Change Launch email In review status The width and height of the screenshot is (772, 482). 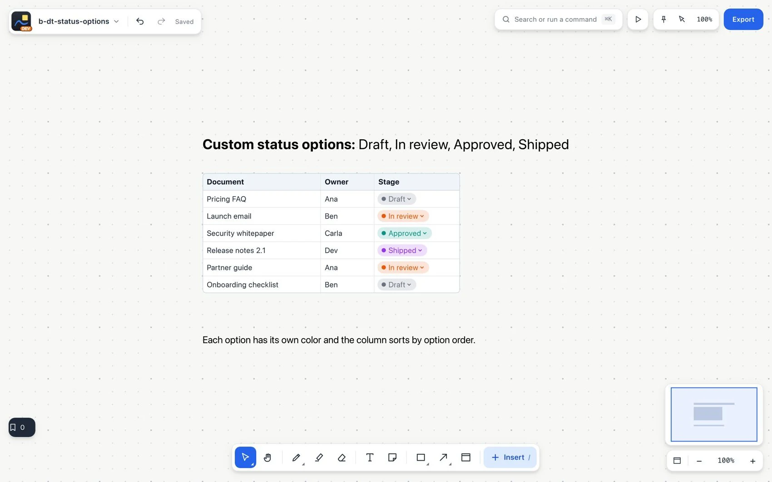click(403, 216)
